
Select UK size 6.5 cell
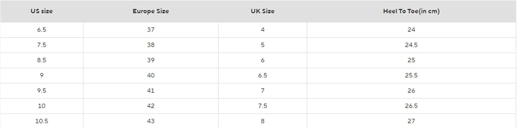click(x=263, y=75)
